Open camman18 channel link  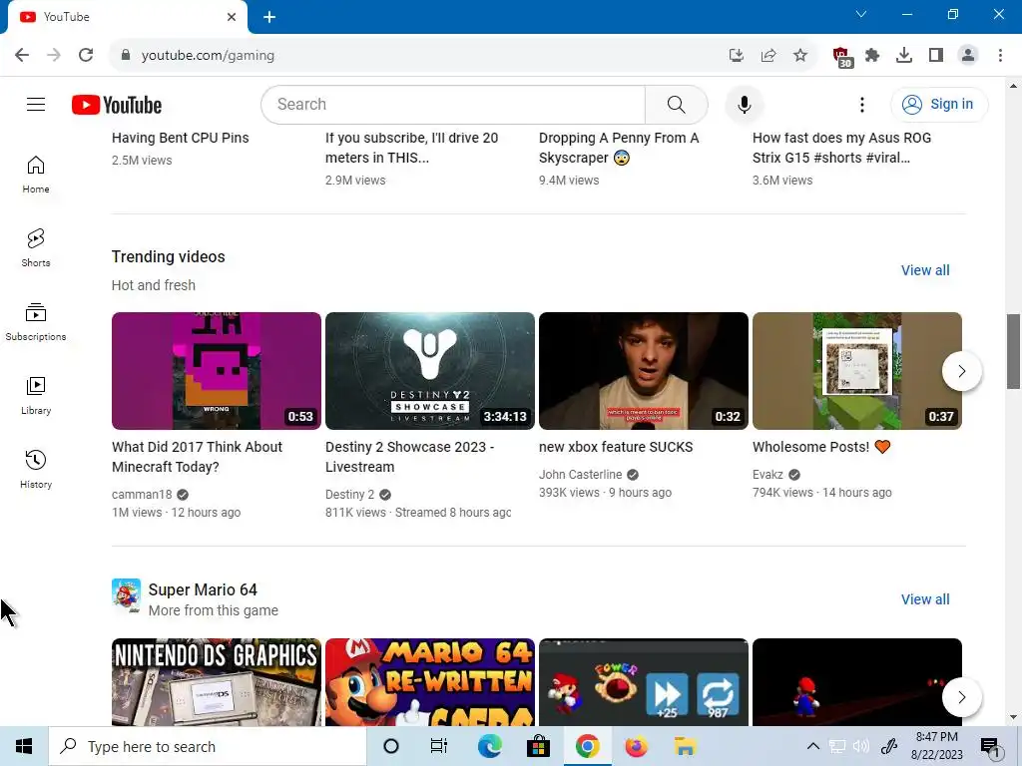click(142, 495)
